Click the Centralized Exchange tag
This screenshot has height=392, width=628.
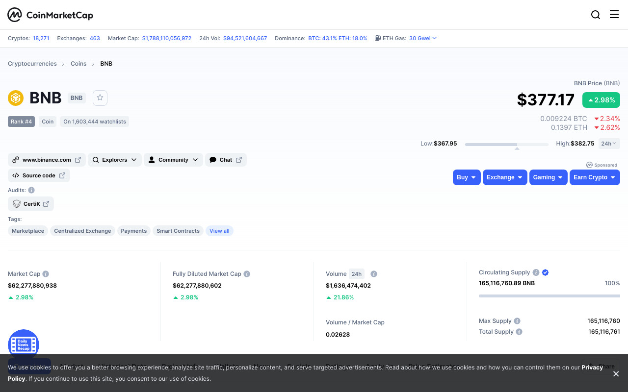pyautogui.click(x=82, y=231)
